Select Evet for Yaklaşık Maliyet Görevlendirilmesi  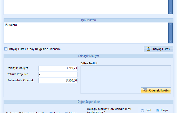(x=143, y=110)
